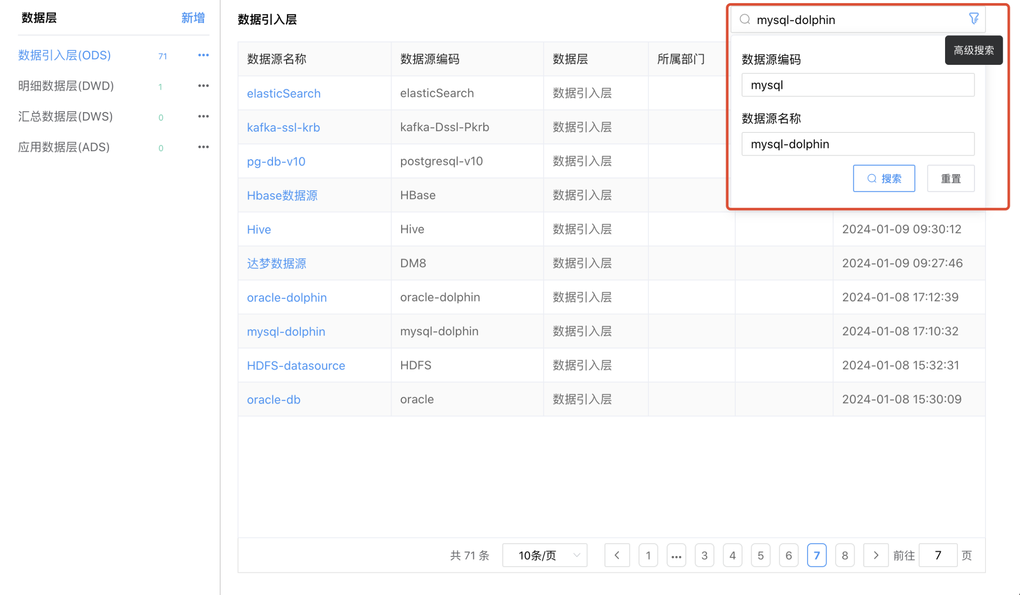The height and width of the screenshot is (595, 1020).
Task: Click the ellipsis icon in the pagination bar
Action: [x=676, y=555]
